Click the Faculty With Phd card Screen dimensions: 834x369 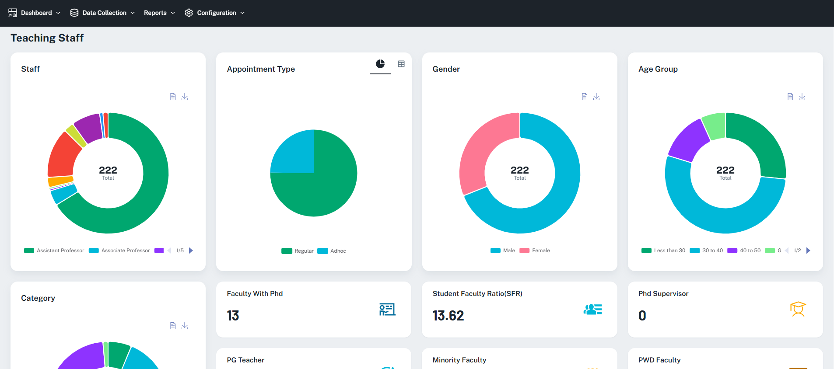(314, 310)
